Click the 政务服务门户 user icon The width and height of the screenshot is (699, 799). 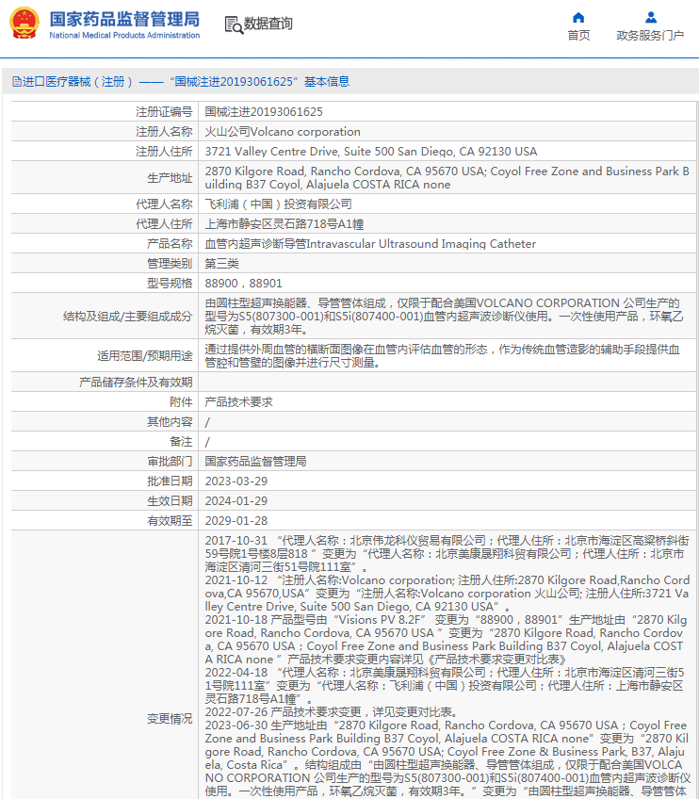[x=651, y=18]
